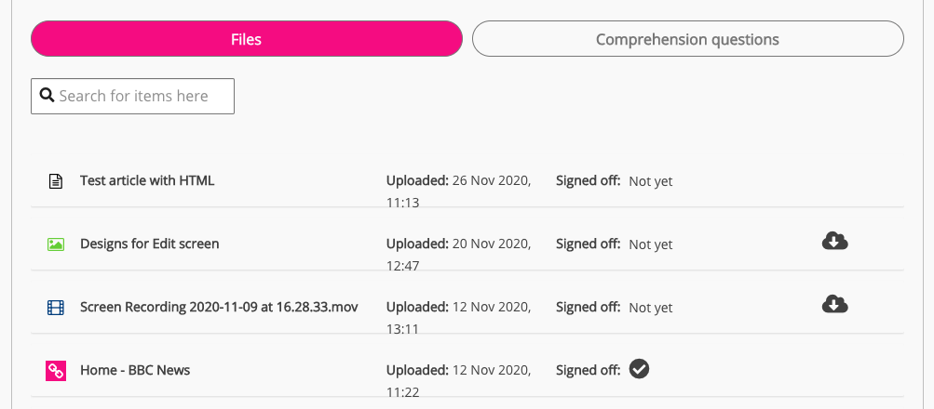Open Test article with HTML

point(147,180)
